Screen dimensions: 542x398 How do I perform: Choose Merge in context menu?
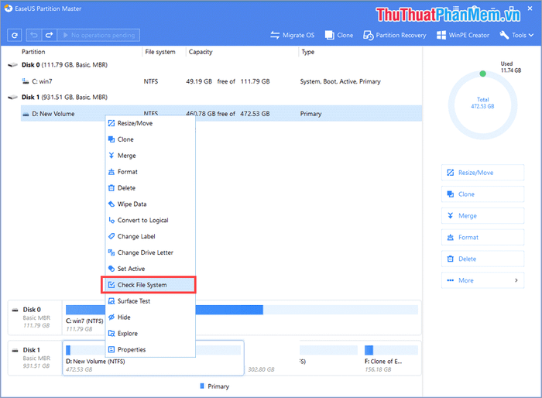[x=150, y=156]
